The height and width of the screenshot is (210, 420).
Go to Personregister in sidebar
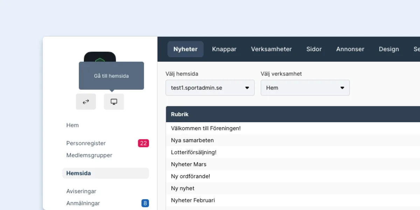tap(86, 143)
